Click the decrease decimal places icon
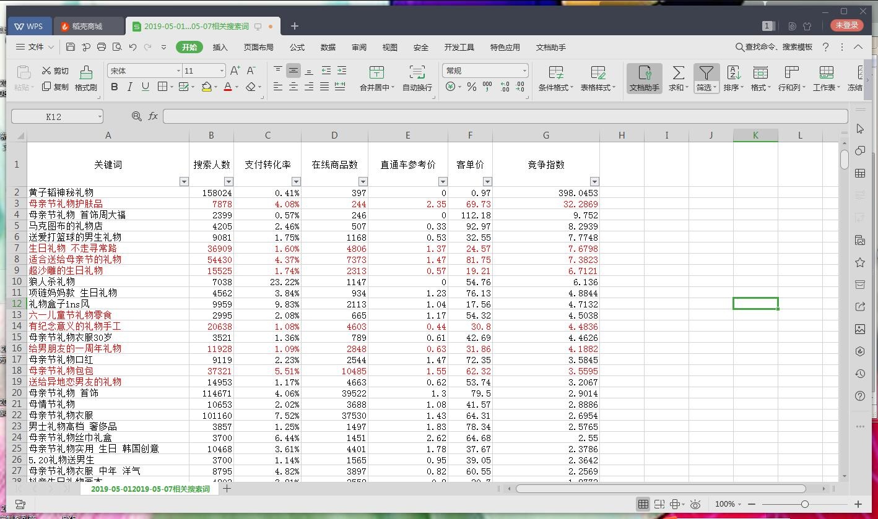Viewport: 878px width, 519px height. (x=521, y=87)
